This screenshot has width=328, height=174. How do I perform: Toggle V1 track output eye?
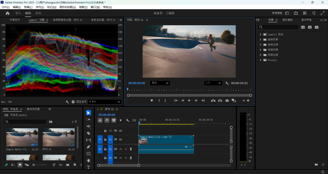click(x=120, y=139)
